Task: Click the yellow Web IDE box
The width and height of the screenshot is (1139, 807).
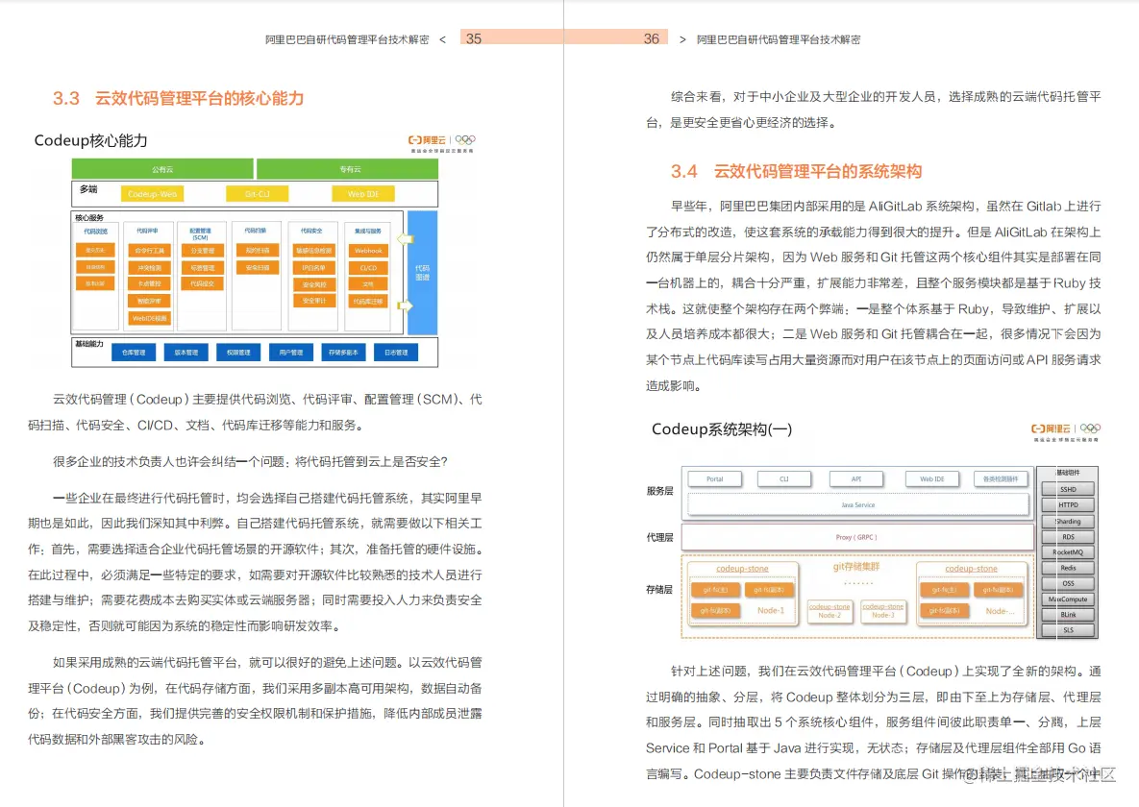Action: [x=362, y=194]
